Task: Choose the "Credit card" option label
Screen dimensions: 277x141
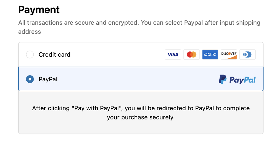Action: (x=54, y=54)
